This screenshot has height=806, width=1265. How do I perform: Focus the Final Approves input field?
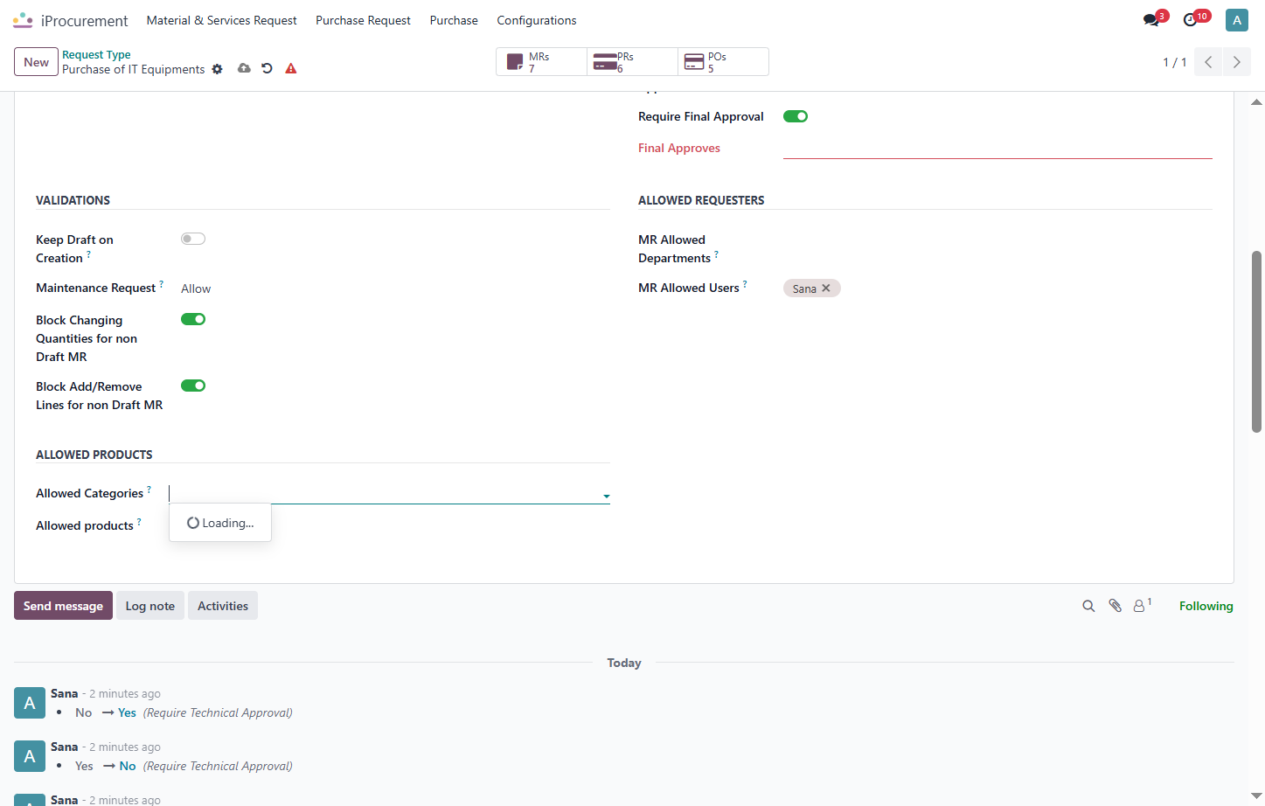pyautogui.click(x=997, y=149)
